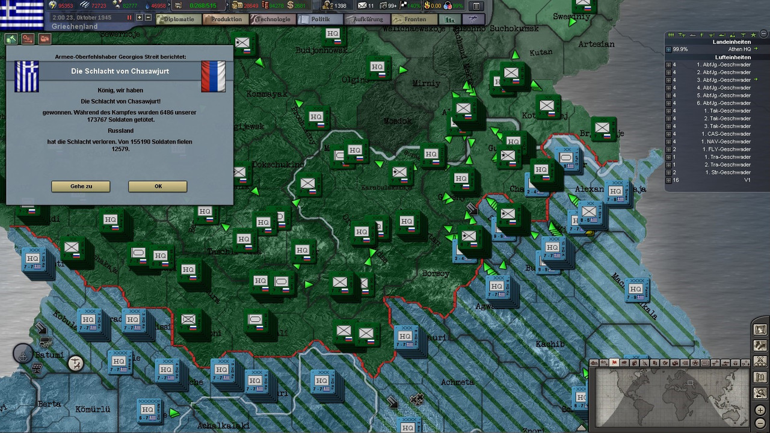Expand the V1 entry
770x433 pixels.
(668, 180)
